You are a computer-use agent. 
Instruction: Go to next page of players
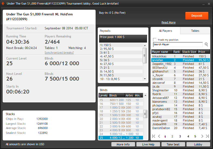point(202,136)
